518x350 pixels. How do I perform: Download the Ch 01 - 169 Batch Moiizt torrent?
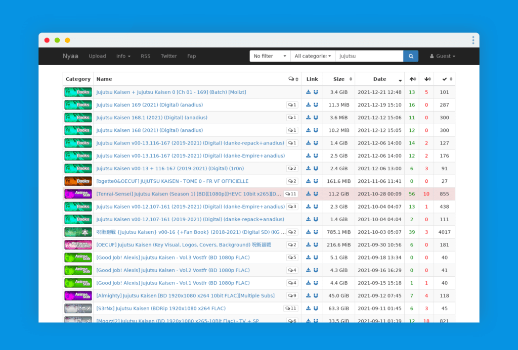click(x=308, y=92)
